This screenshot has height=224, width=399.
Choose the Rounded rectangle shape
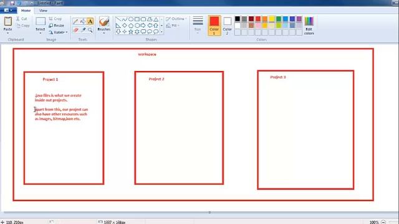pyautogui.click(x=143, y=19)
